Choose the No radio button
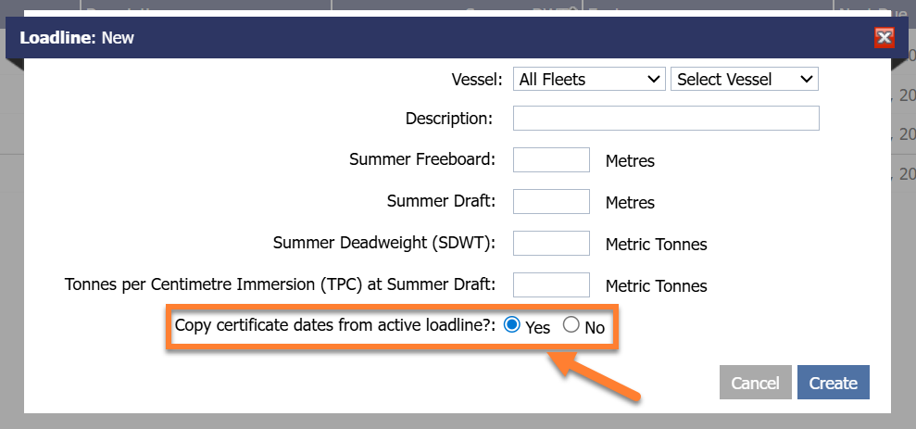The height and width of the screenshot is (429, 916). 571,325
